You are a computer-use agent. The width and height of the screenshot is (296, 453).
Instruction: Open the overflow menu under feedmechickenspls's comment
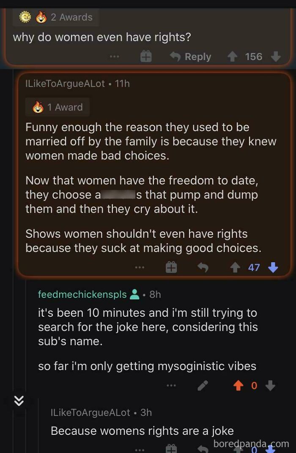[x=172, y=385]
